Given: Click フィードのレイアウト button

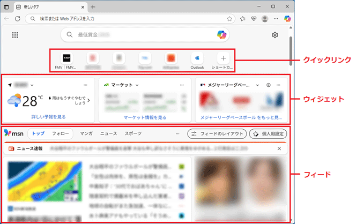Looking at the screenshot, I should coord(217,133).
